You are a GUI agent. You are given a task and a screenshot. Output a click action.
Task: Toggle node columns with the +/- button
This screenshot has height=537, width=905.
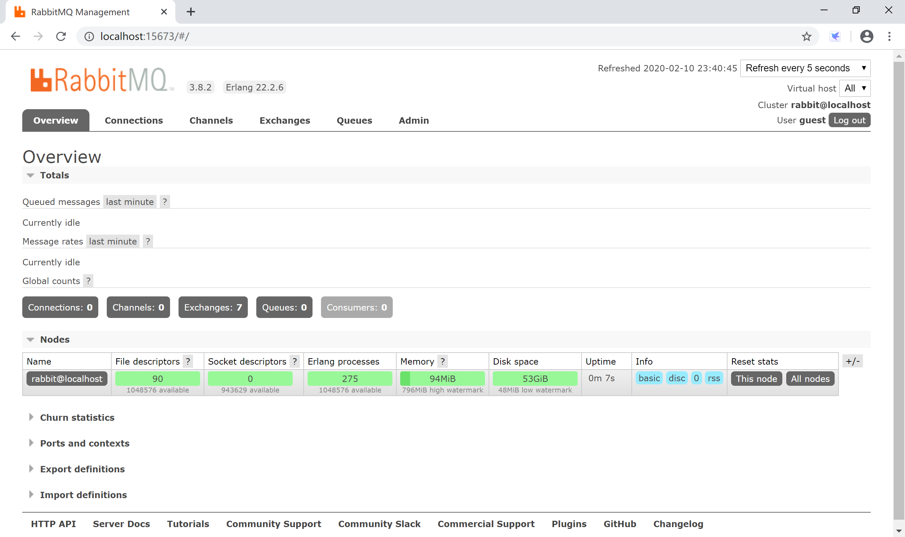tap(853, 361)
